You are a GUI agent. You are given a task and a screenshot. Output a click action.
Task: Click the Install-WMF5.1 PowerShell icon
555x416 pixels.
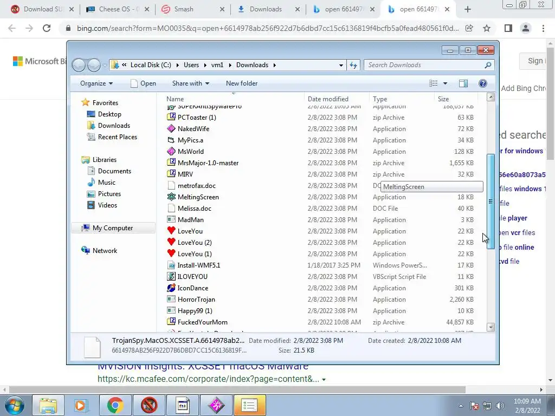point(171,265)
